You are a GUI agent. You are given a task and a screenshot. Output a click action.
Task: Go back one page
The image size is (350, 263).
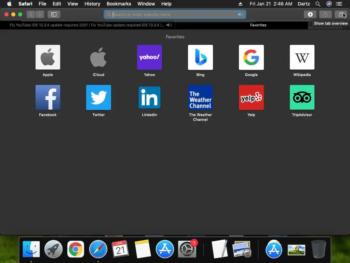point(31,14)
